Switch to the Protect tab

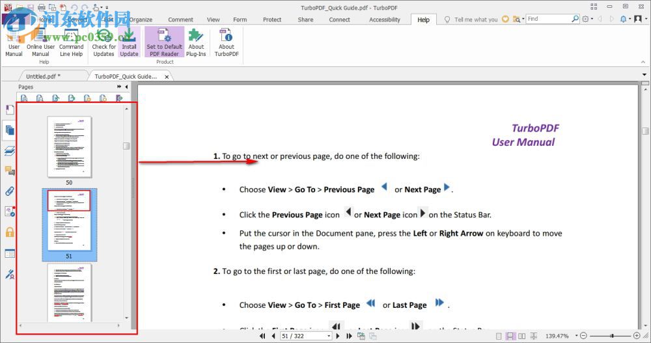pyautogui.click(x=272, y=20)
